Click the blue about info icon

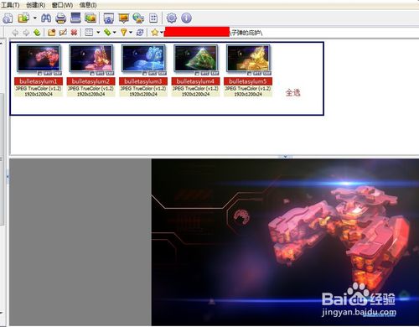[186, 18]
